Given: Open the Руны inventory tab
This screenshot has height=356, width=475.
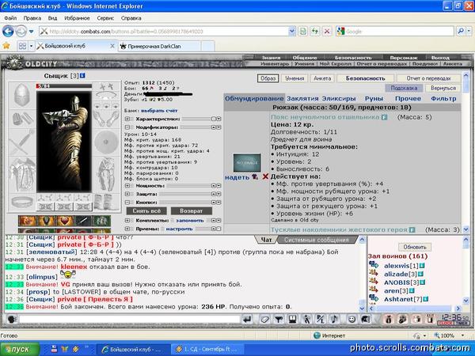Looking at the screenshot, I should coord(374,98).
